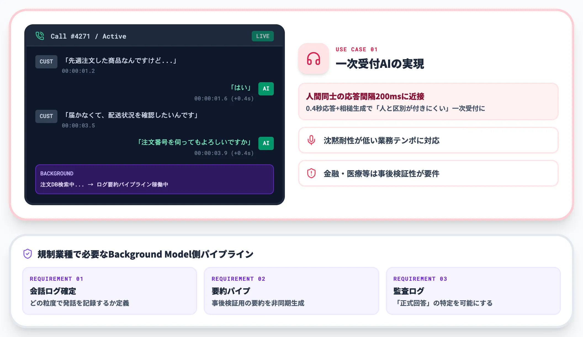This screenshot has height=337, width=583.
Task: Click the どの粒度で発話を記録するか定義 text
Action: (x=79, y=303)
